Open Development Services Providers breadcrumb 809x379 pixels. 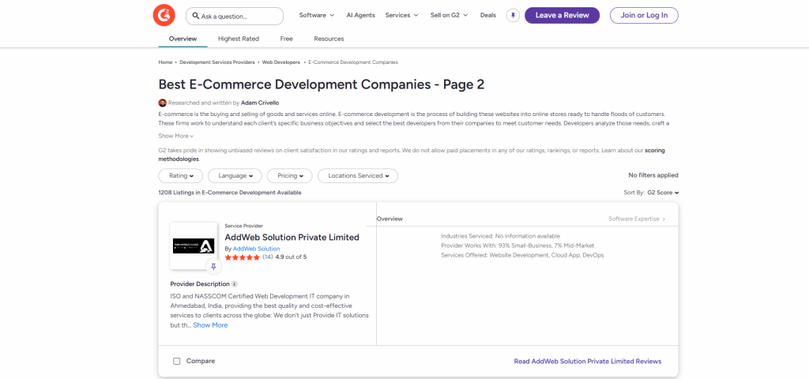(x=217, y=62)
